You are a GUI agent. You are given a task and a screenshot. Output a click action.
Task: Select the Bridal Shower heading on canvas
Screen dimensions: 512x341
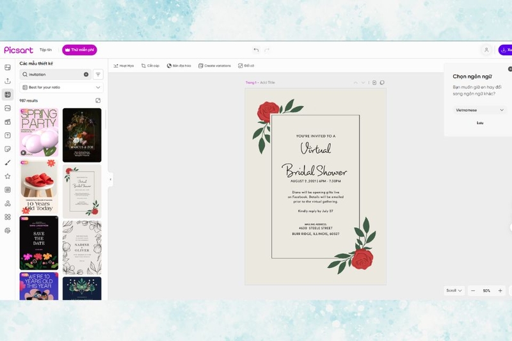[x=314, y=170]
